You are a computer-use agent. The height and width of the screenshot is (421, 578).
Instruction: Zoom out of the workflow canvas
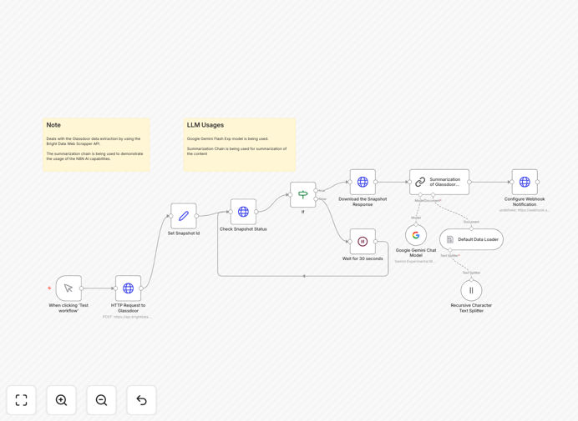101,400
